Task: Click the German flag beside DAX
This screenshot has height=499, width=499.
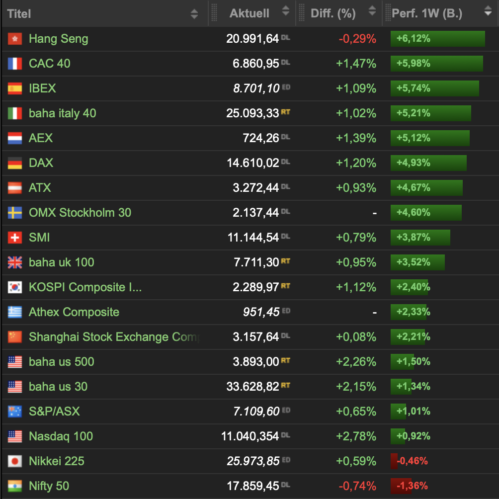Action: [x=15, y=163]
